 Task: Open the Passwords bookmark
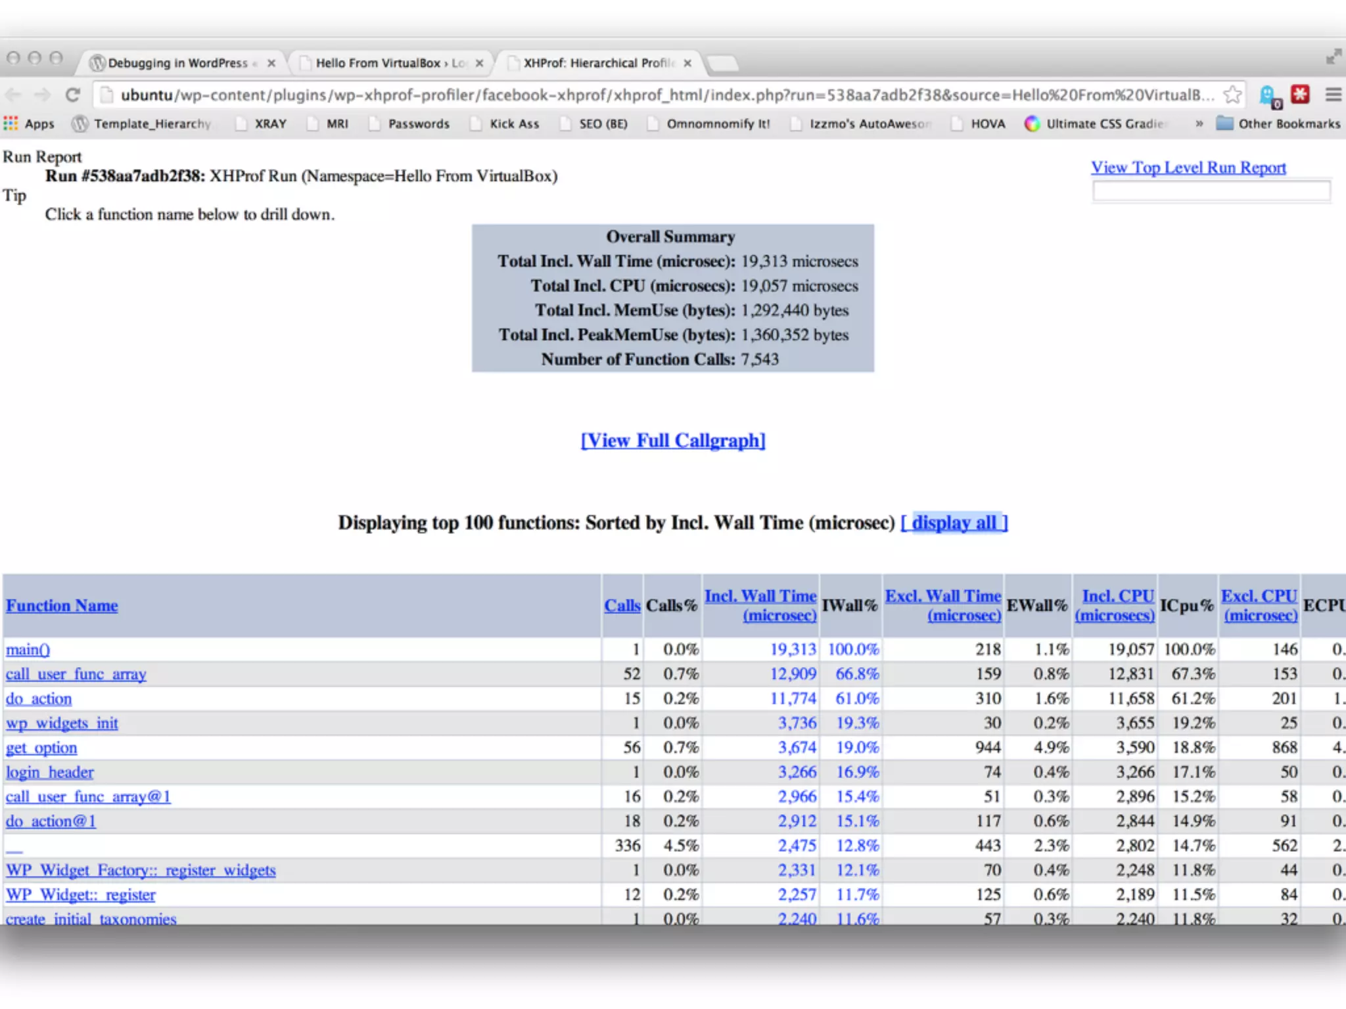click(x=409, y=123)
